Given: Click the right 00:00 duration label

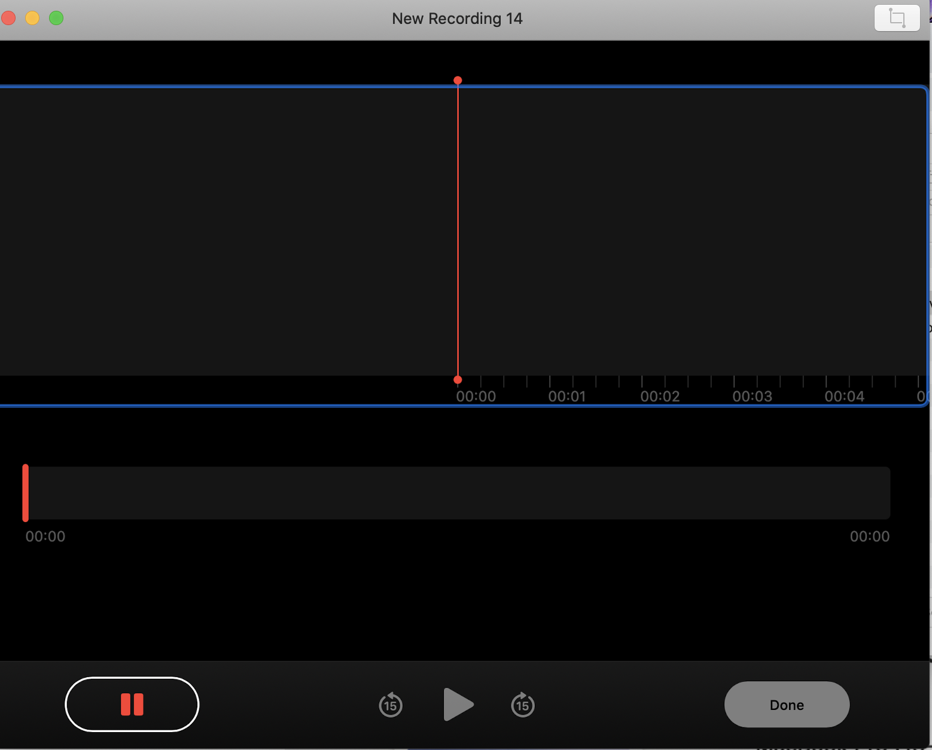Looking at the screenshot, I should point(870,536).
